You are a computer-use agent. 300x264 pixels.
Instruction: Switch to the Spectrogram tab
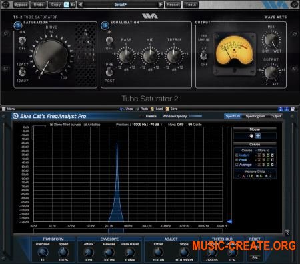tap(255, 116)
